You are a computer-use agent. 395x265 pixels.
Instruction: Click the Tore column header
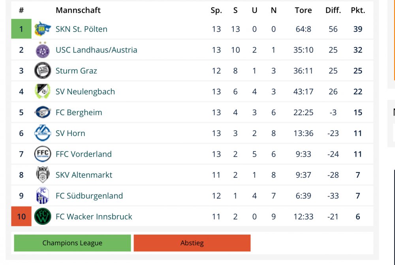(303, 10)
